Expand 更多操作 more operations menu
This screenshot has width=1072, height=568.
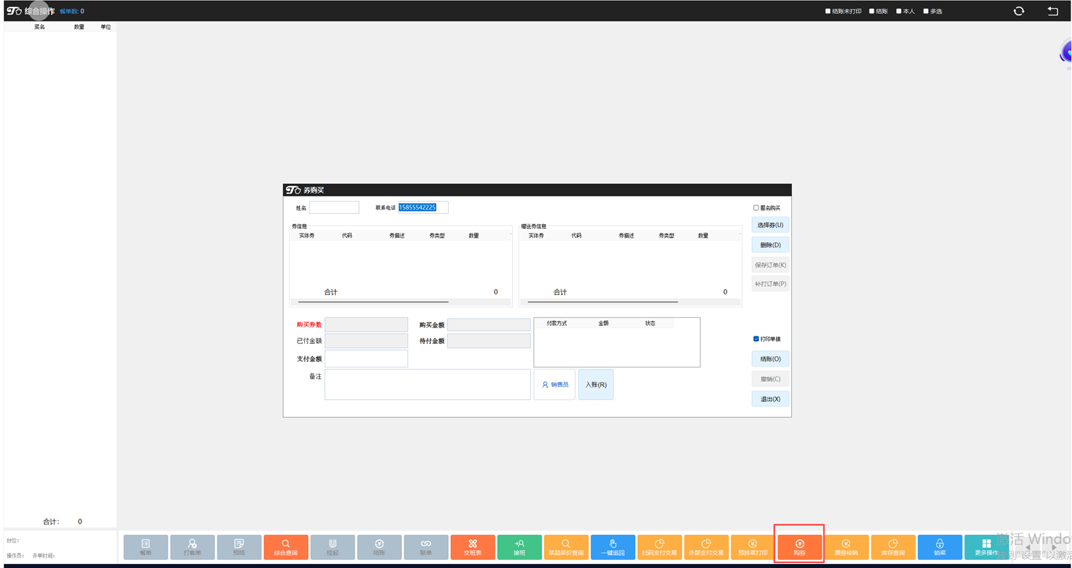987,547
